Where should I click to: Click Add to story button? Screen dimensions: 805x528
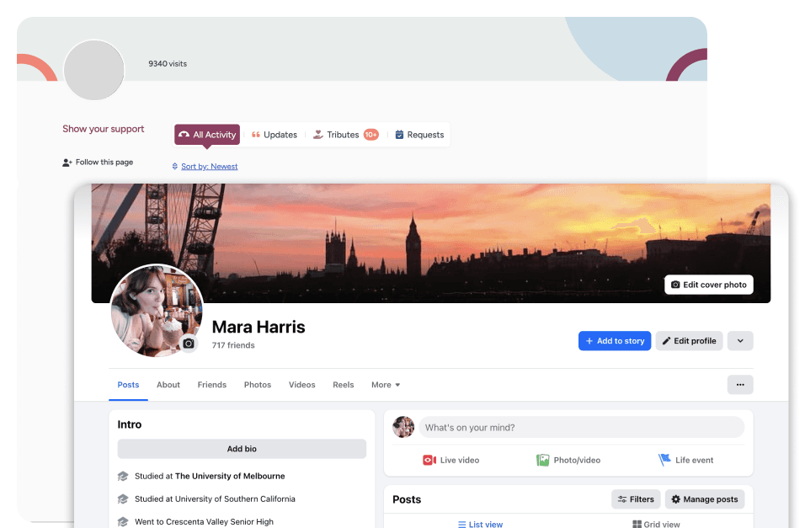click(615, 341)
